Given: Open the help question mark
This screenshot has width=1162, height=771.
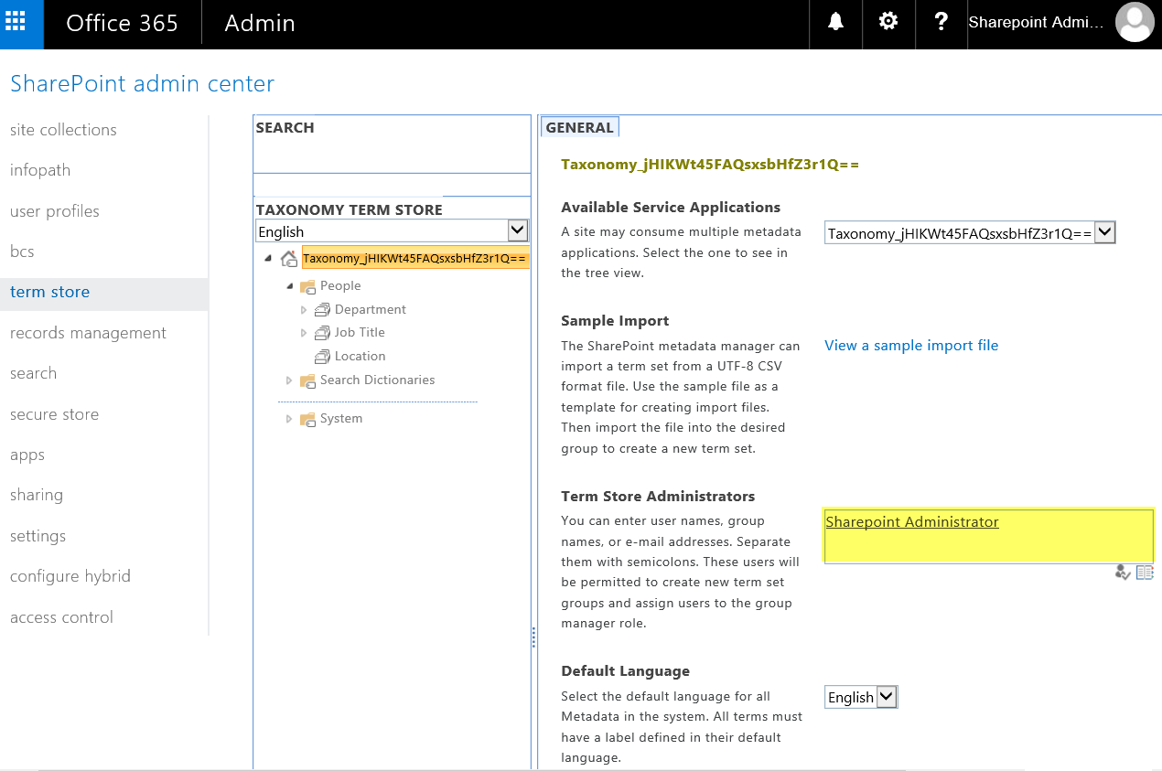Looking at the screenshot, I should pos(941,23).
